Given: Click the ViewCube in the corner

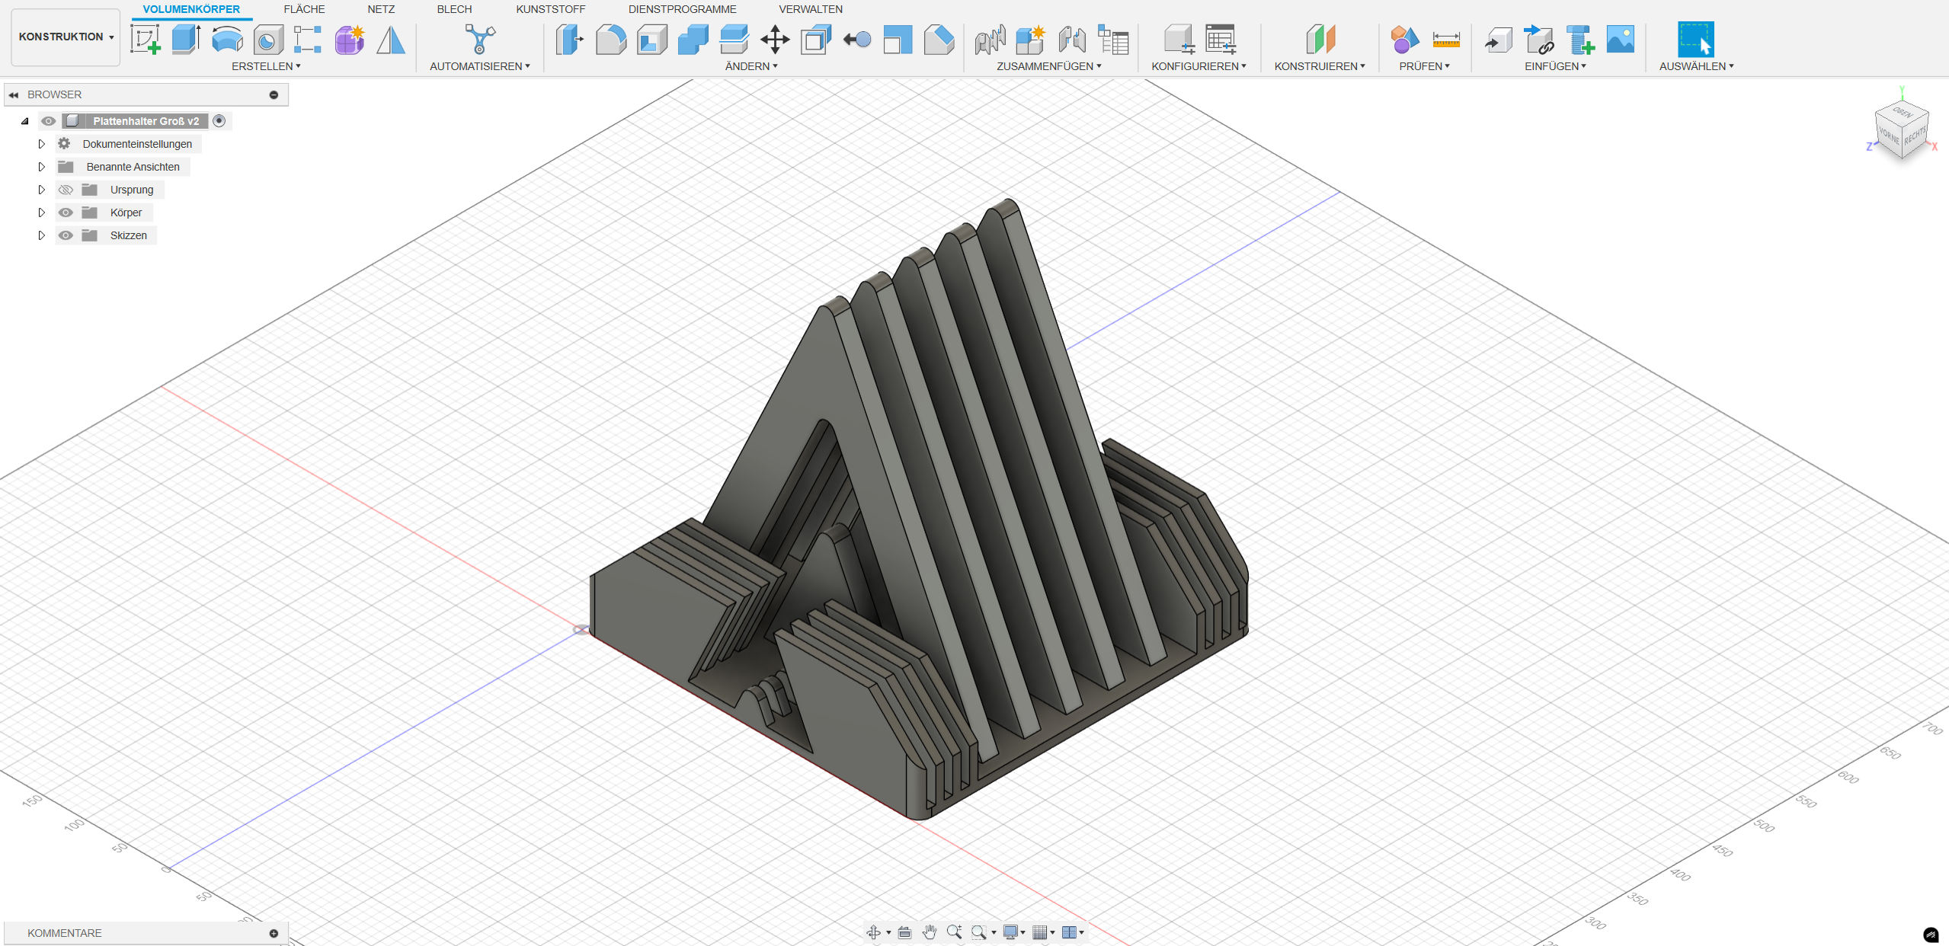Looking at the screenshot, I should (1901, 131).
